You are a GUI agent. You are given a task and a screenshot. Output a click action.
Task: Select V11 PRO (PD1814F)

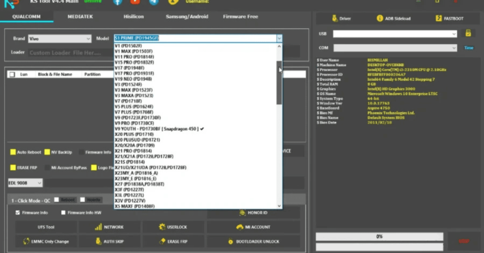[195, 57]
